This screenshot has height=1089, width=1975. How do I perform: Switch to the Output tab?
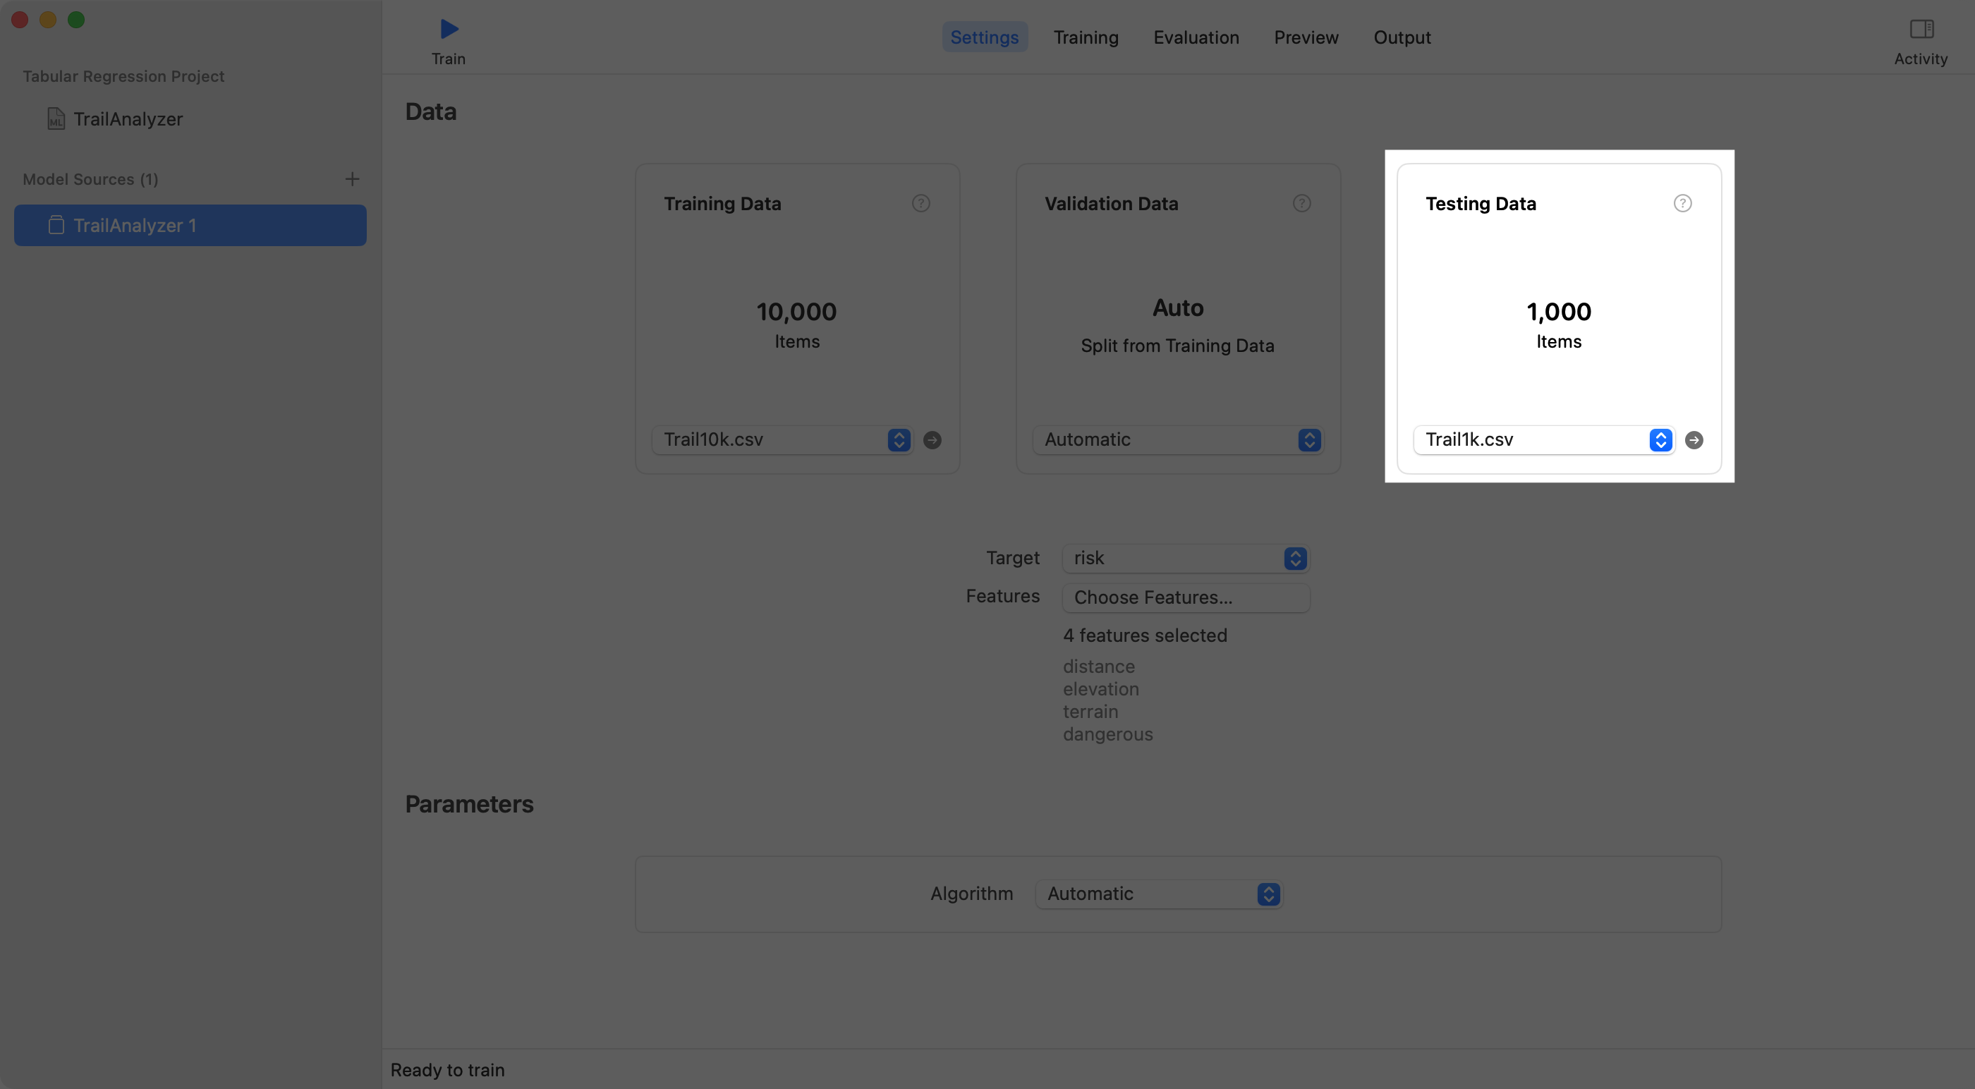coord(1402,37)
